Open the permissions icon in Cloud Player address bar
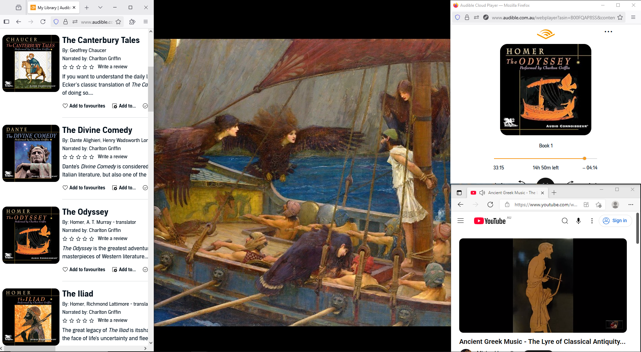Image resolution: width=641 pixels, height=352 pixels. (x=476, y=17)
